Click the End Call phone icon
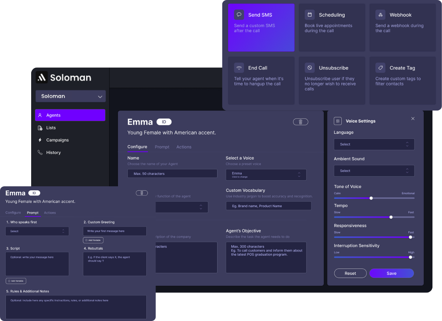Viewport: 442px width, 321px height. 239,68
